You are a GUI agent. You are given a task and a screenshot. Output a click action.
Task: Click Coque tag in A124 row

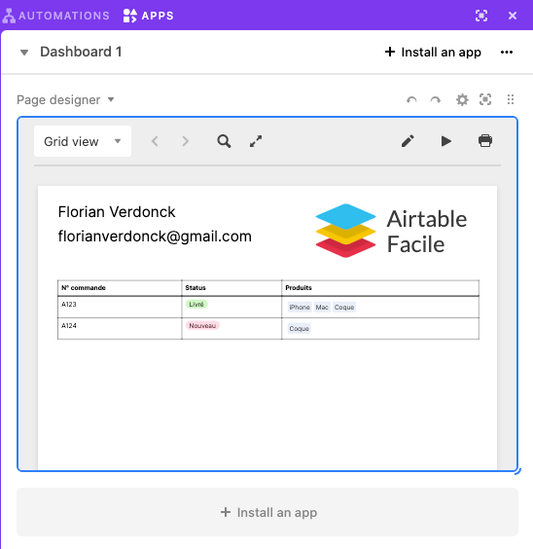point(299,328)
